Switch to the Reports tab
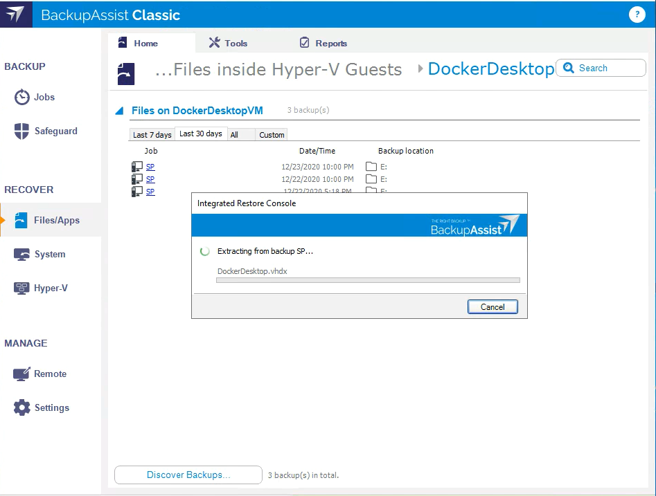 pyautogui.click(x=323, y=43)
